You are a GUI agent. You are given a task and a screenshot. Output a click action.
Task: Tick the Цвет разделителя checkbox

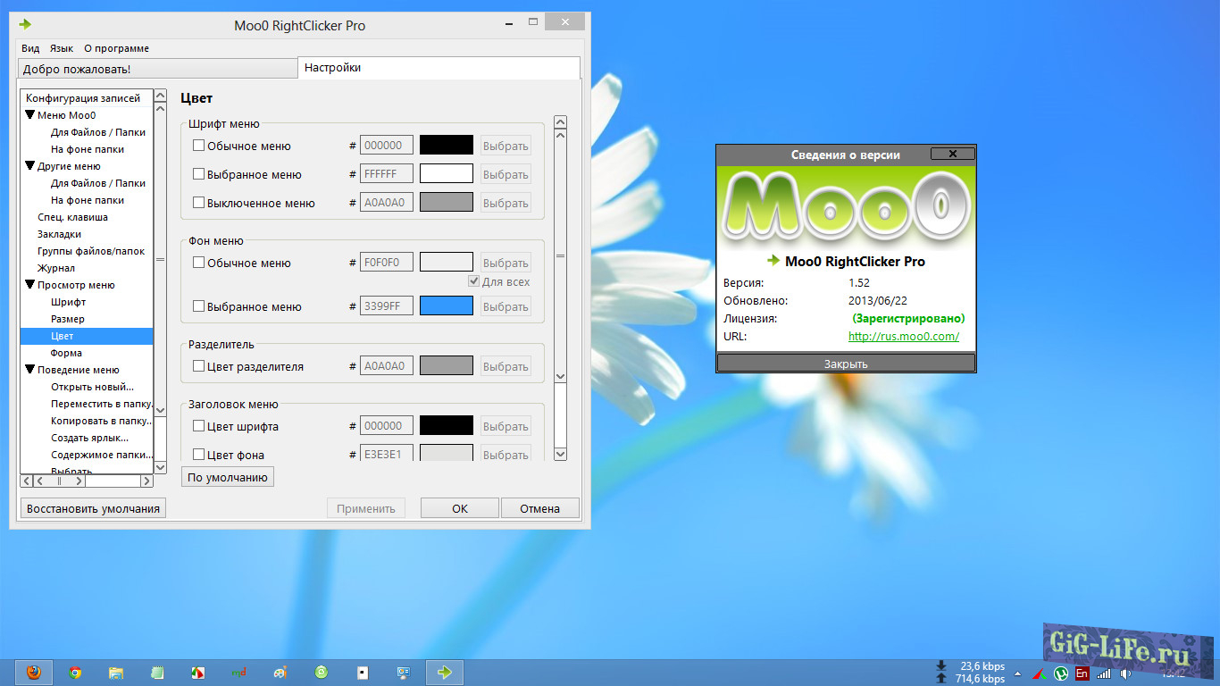pyautogui.click(x=199, y=366)
